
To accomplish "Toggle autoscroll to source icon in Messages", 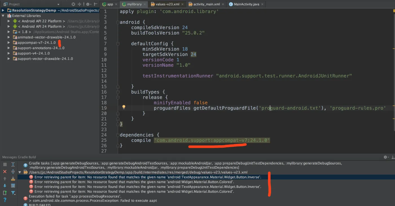I will (x=13, y=179).
